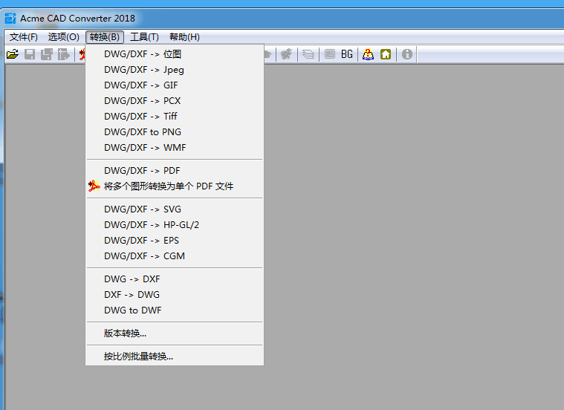
Task: Toggle the BG background color button
Action: point(347,54)
